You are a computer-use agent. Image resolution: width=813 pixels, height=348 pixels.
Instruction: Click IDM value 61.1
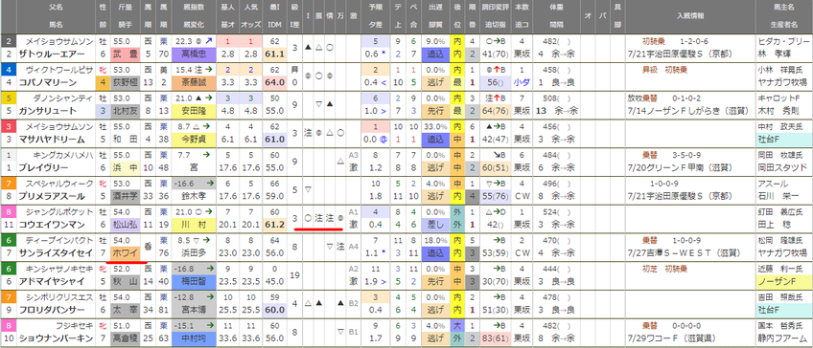[274, 54]
